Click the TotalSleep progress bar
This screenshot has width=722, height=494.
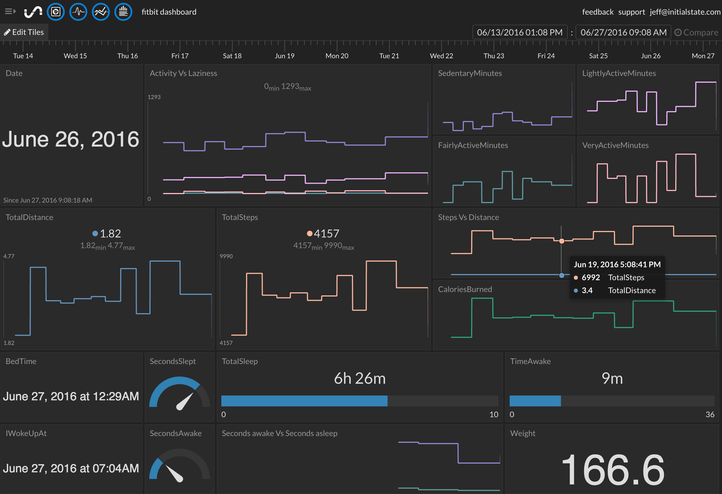359,401
